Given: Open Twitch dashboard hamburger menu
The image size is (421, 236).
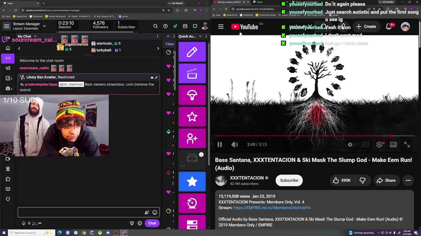Looking at the screenshot, I should click(x=7, y=26).
